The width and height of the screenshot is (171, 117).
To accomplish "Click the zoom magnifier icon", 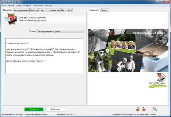I will pyautogui.click(x=155, y=109).
